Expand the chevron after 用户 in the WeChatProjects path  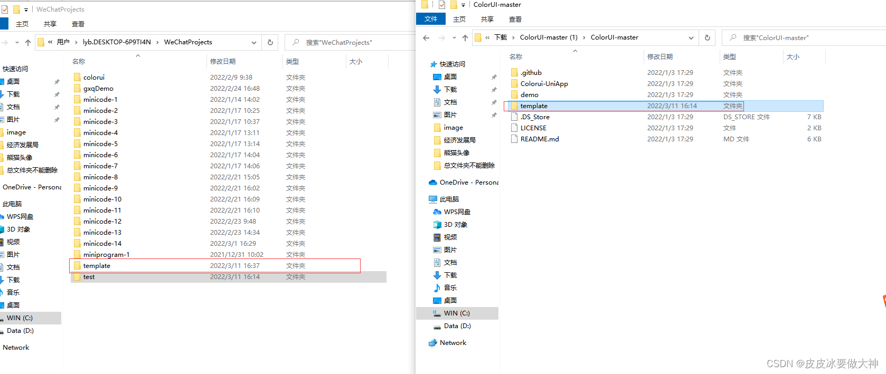pos(76,42)
